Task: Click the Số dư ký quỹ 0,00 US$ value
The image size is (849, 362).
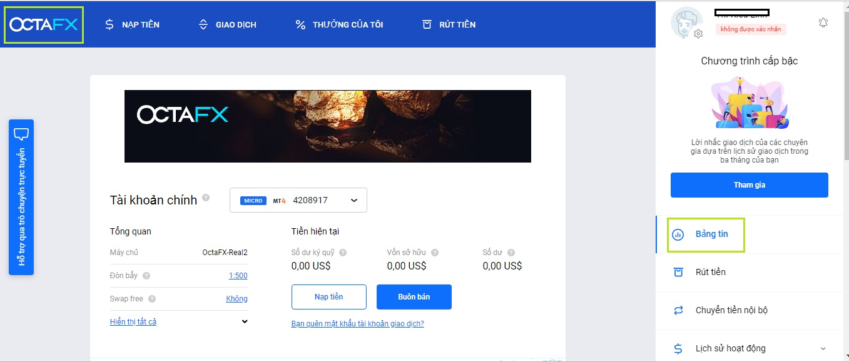Action: coord(311,266)
